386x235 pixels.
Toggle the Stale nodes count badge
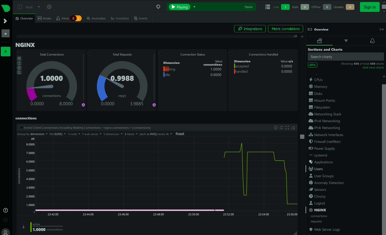305,7
